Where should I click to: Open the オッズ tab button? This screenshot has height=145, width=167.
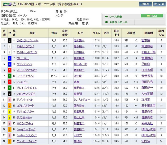[x=159, y=4]
